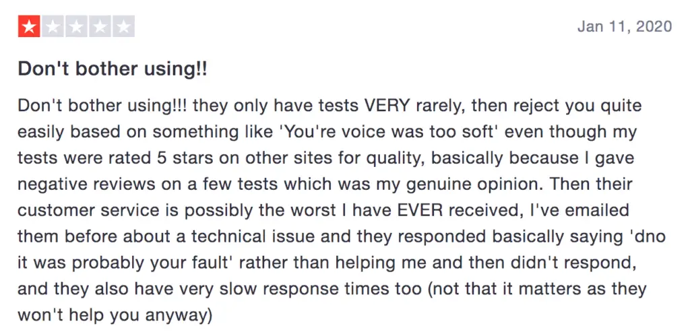Select the third grey rating star
The height and width of the screenshot is (336, 690).
coord(76,26)
